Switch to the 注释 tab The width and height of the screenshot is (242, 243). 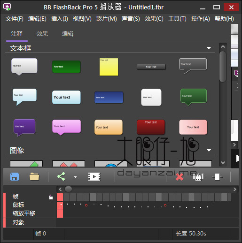click(x=17, y=34)
